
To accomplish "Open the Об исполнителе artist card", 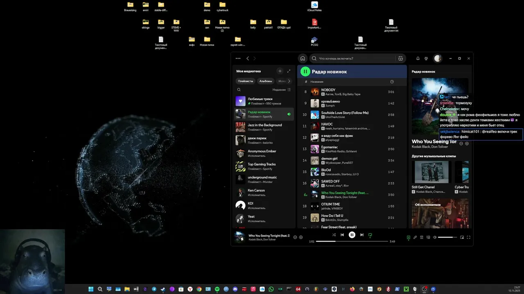I will (440, 213).
